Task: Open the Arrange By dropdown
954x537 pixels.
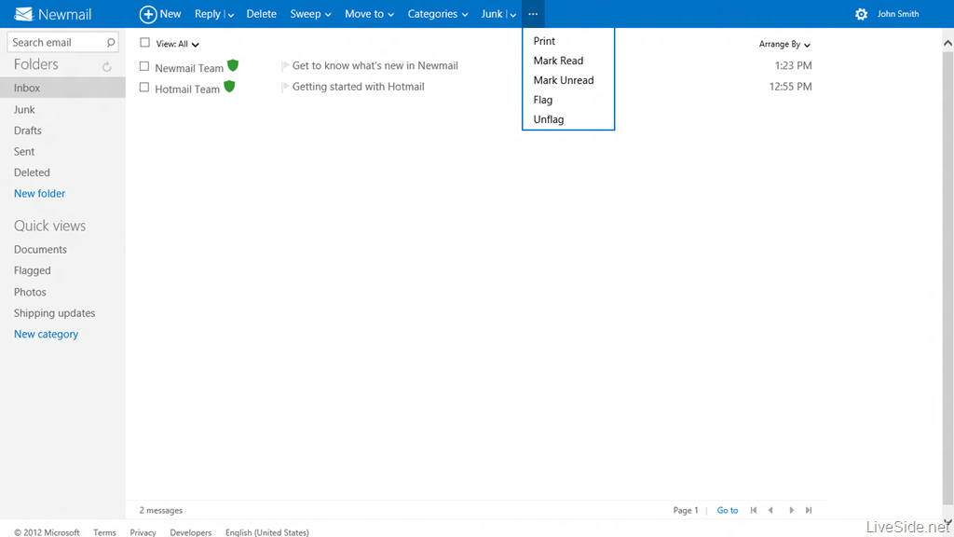Action: (x=784, y=44)
